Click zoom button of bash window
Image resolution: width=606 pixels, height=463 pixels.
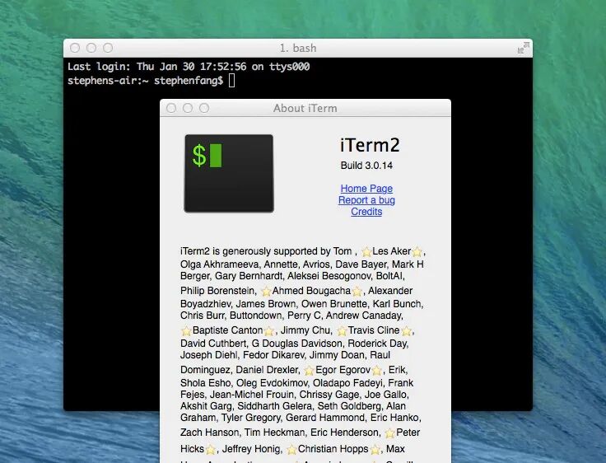point(108,48)
